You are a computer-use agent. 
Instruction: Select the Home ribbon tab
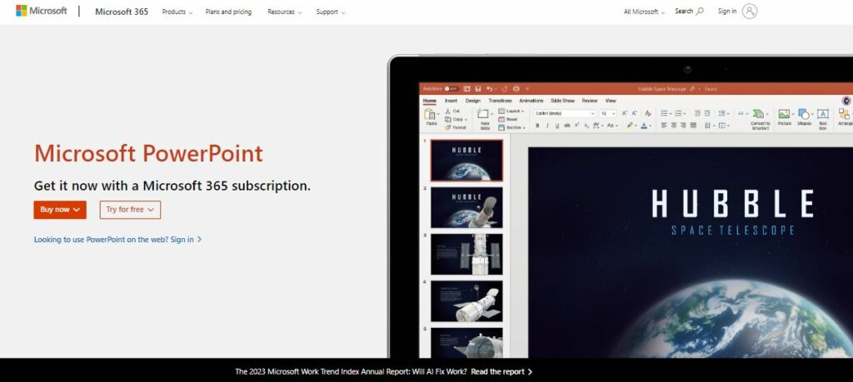430,101
